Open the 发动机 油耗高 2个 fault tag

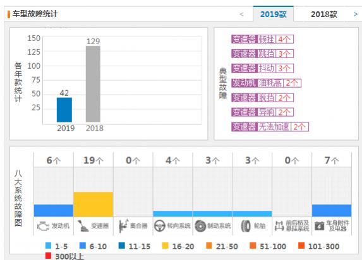click(267, 83)
